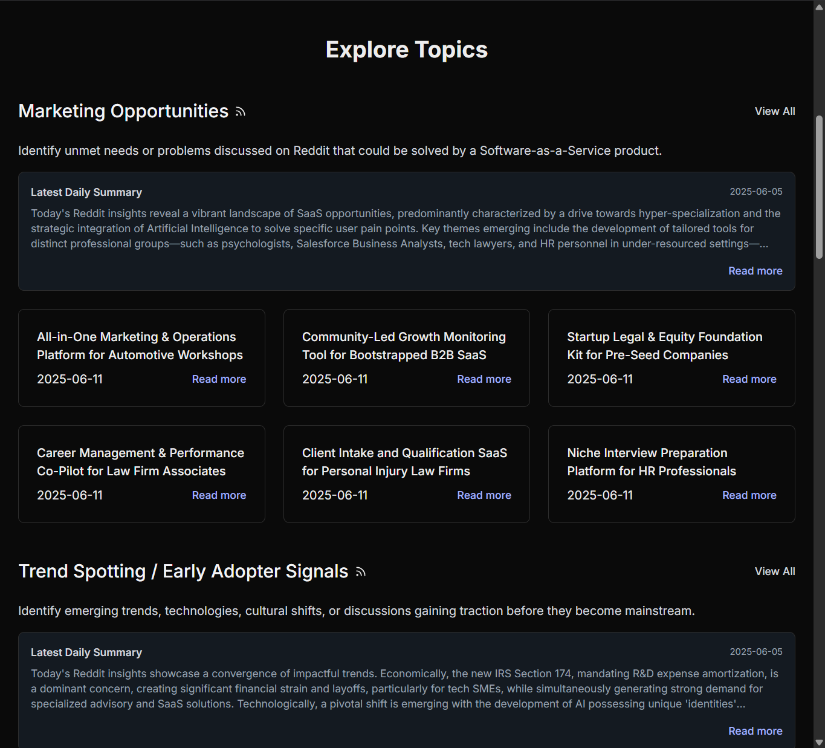Read more on the Trend Spotting daily summary

(x=755, y=731)
